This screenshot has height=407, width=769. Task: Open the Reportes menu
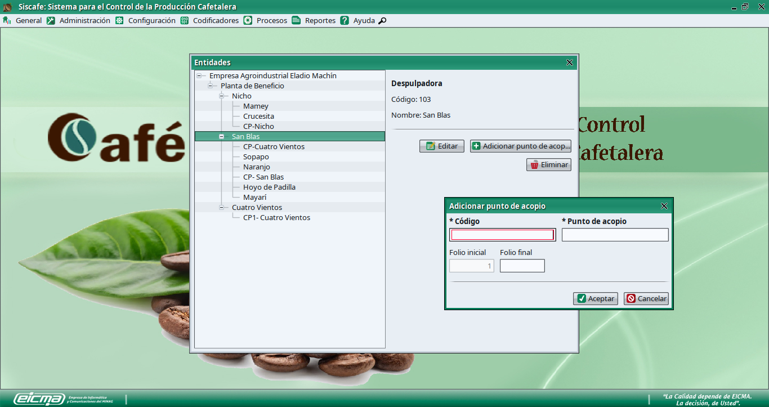tap(320, 20)
